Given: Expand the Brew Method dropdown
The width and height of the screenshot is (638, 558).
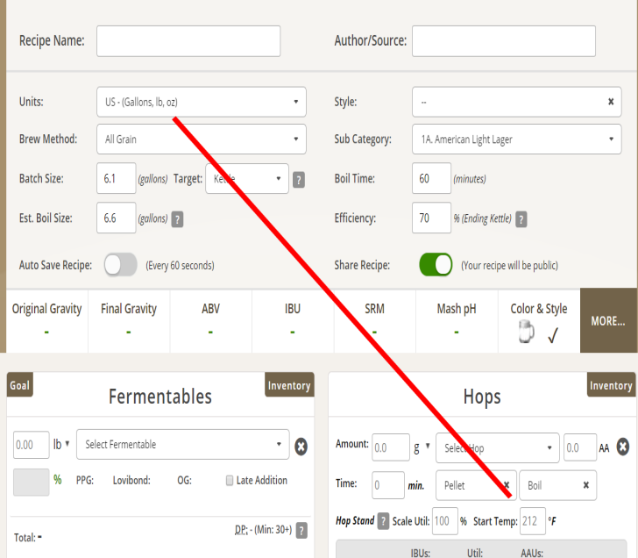Looking at the screenshot, I should click(202, 139).
